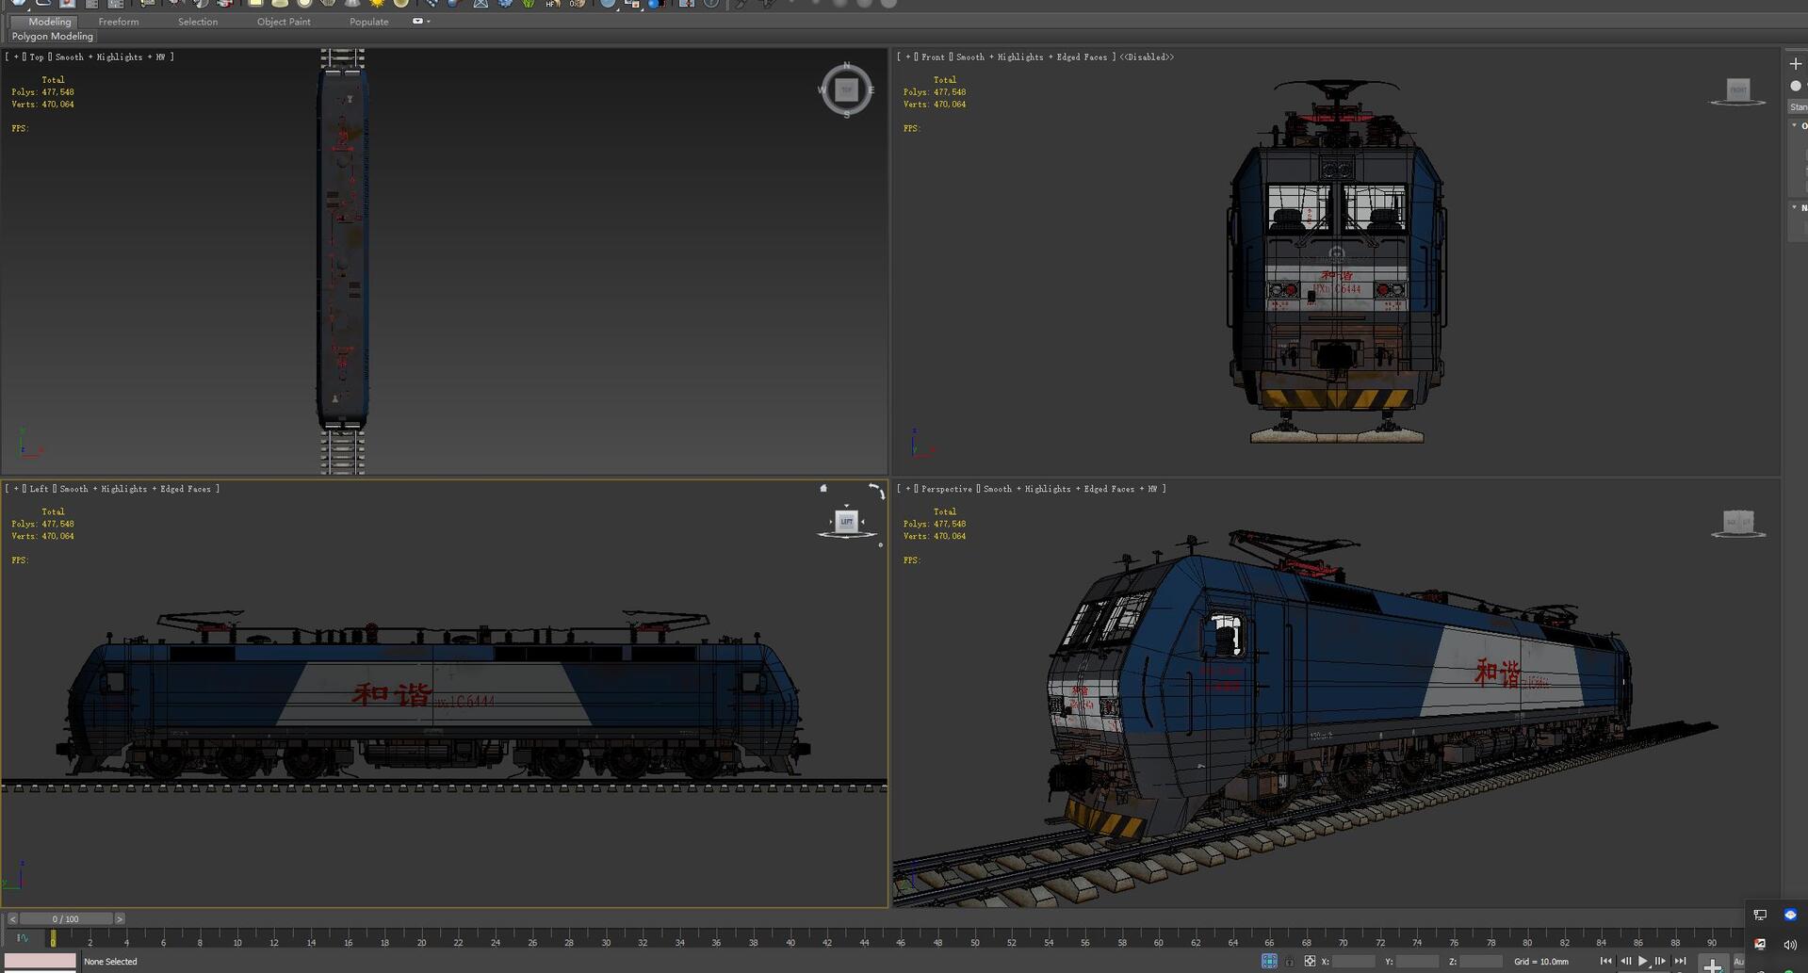Collapse the first rollout arrow in command panel

(x=1795, y=125)
